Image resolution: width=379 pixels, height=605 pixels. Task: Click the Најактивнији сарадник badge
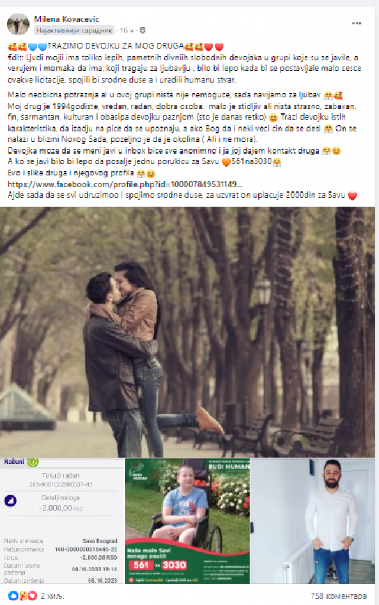click(74, 31)
